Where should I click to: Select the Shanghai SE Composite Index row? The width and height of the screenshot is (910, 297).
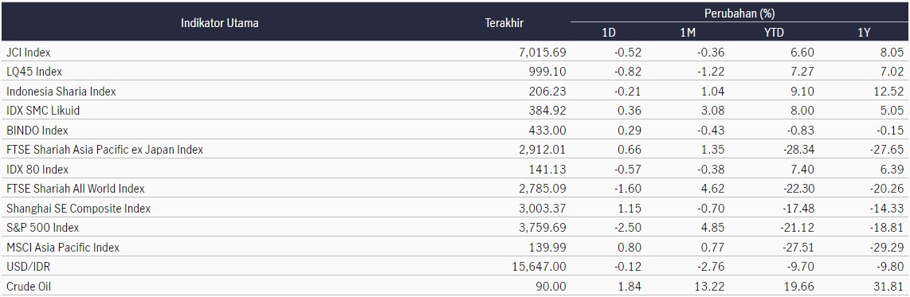pos(455,209)
